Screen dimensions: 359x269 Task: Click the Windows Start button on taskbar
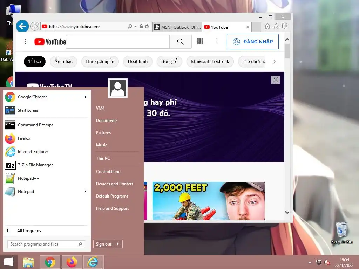[9, 262]
